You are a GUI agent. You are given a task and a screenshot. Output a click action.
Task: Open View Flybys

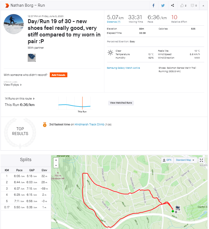[13, 85]
